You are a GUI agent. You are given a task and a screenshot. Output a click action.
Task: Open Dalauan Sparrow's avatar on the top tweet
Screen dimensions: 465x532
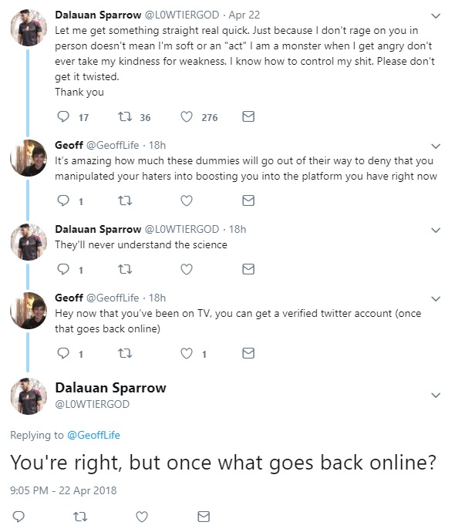29,28
